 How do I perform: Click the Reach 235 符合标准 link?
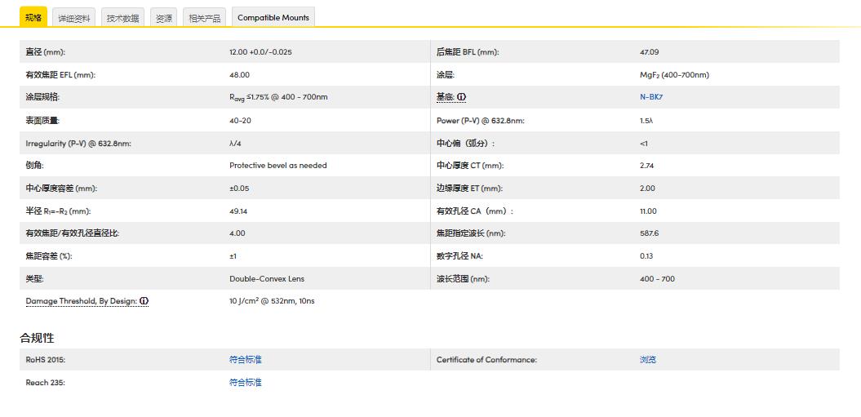[x=246, y=383]
